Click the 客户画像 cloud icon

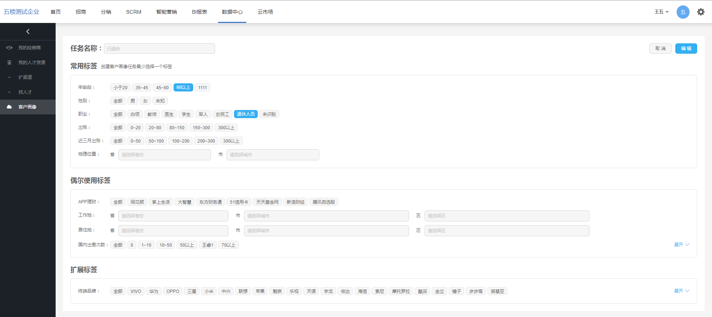10,107
